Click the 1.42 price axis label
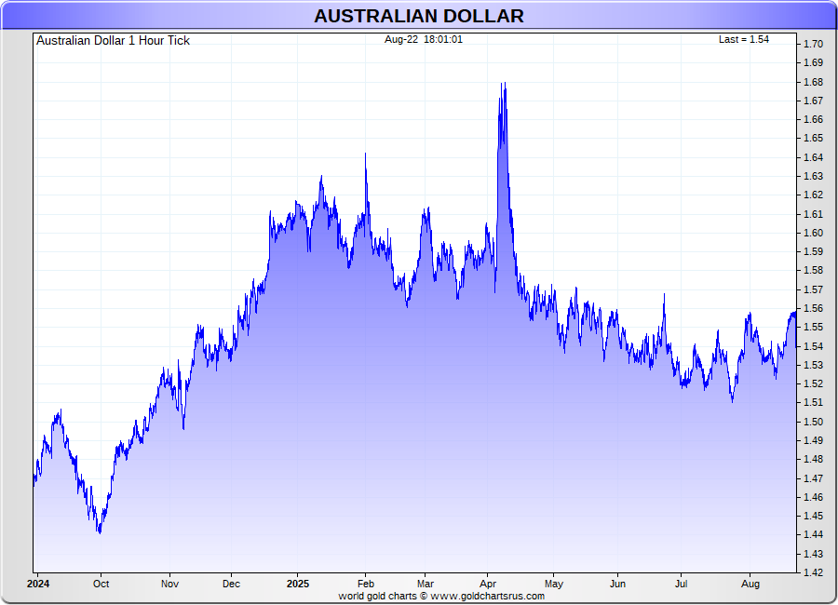Viewport: 838px width, 605px height. click(x=812, y=572)
